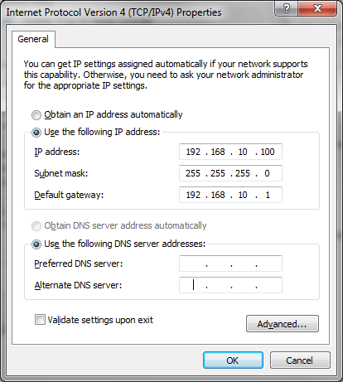Click the Default gateway's last octet 1
343x382 pixels.
coord(268,195)
